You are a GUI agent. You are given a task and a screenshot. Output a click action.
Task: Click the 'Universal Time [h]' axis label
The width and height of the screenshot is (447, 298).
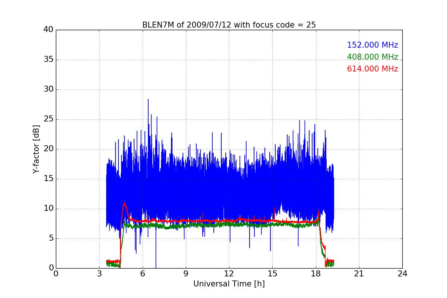(x=229, y=284)
